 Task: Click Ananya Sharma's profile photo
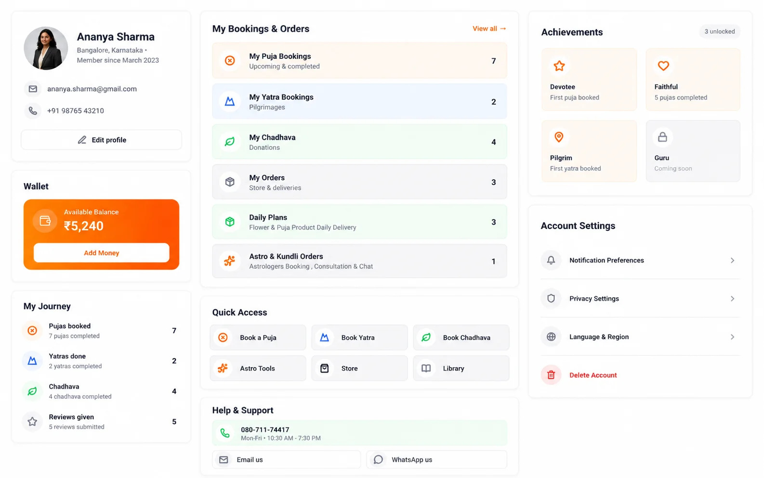pos(46,48)
